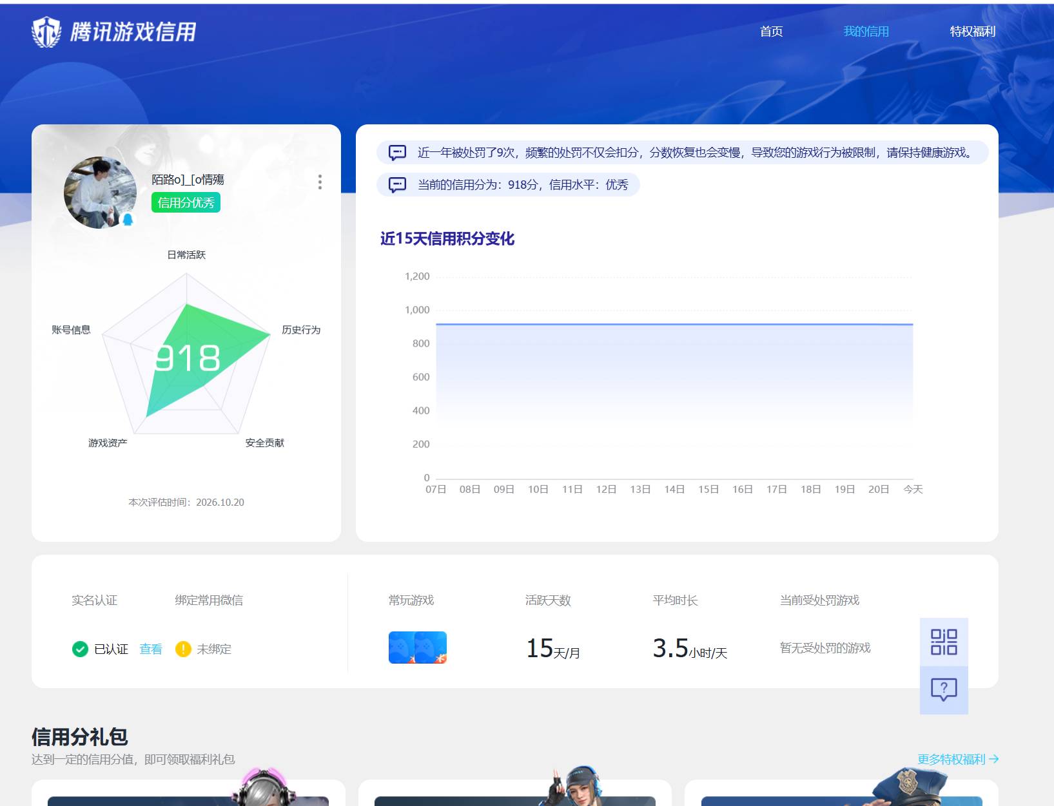Open the 更多特权福利 link
Viewport: 1054px width, 806px height.
point(958,759)
